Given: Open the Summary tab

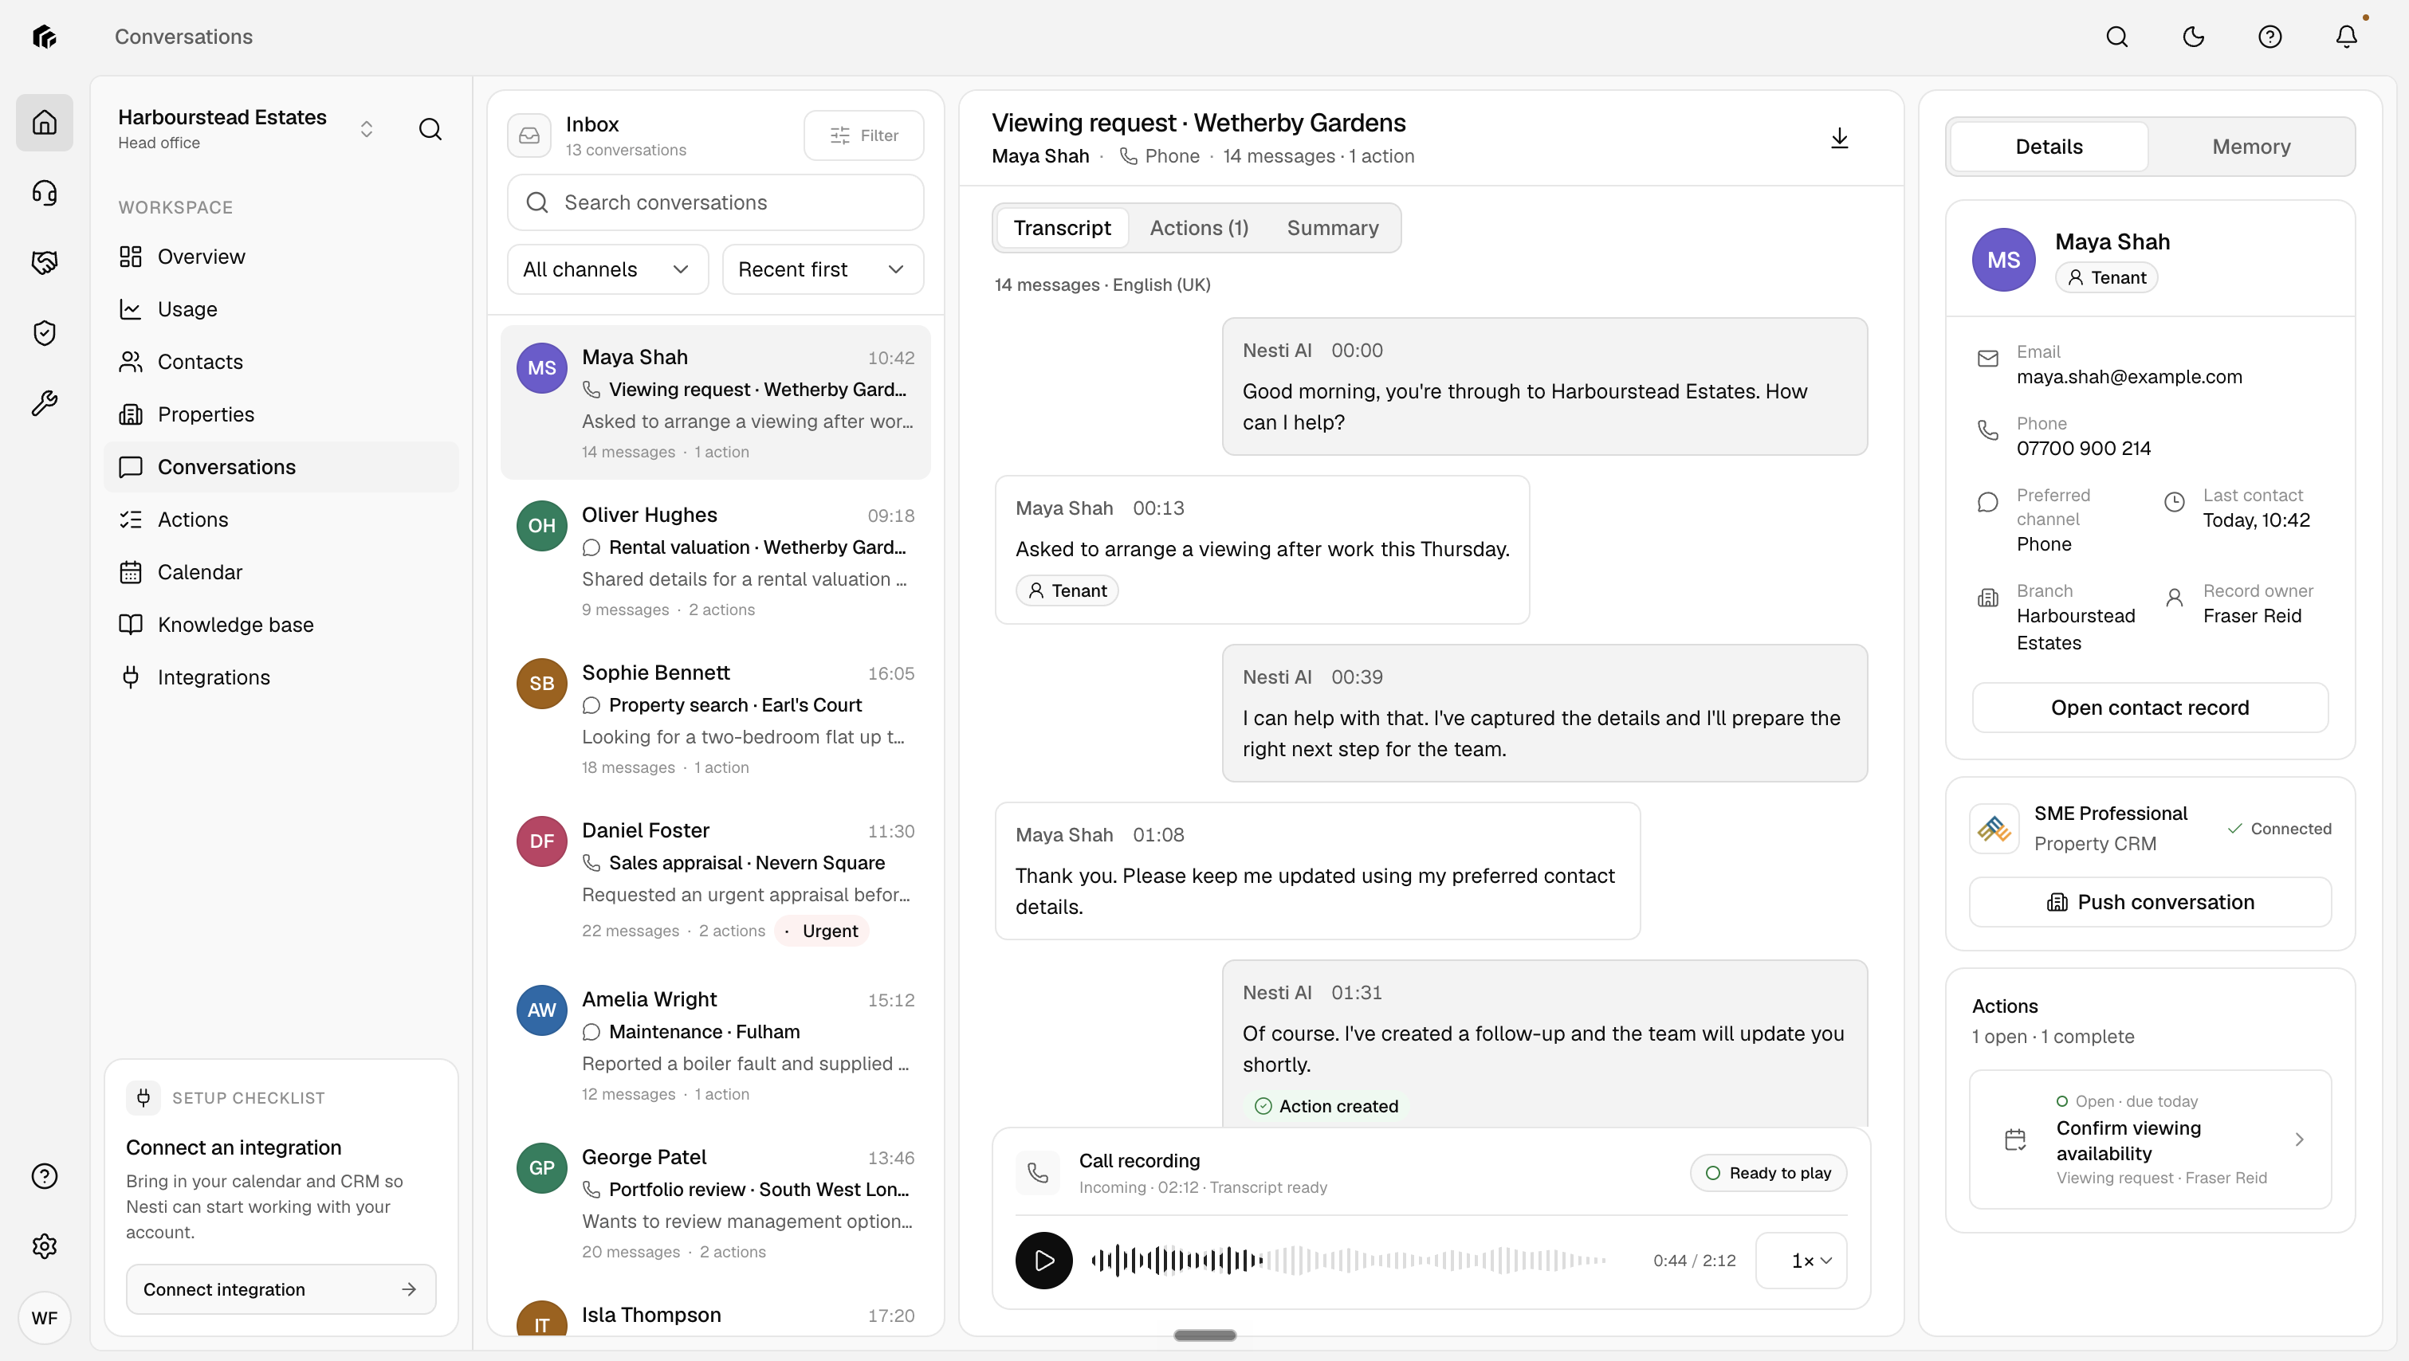Looking at the screenshot, I should tap(1333, 228).
